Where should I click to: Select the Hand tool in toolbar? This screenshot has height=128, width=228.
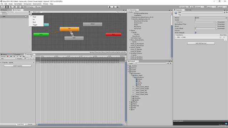[x=3, y=7]
